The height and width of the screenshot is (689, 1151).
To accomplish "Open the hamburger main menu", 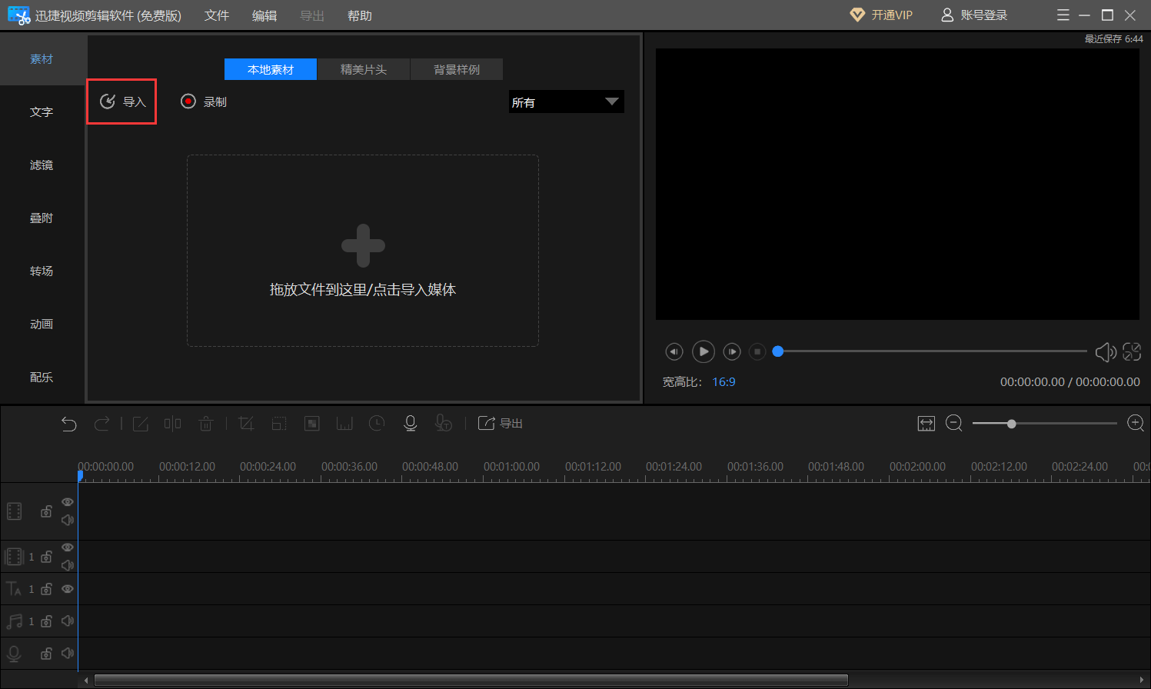I will 1063,15.
